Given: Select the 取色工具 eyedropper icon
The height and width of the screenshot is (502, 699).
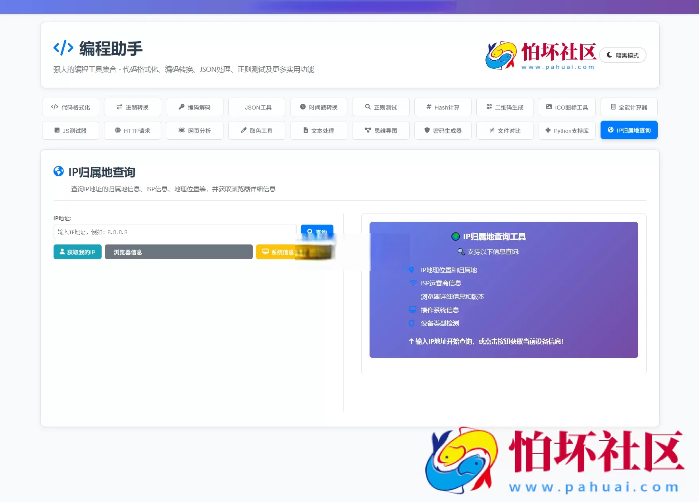Looking at the screenshot, I should (243, 130).
